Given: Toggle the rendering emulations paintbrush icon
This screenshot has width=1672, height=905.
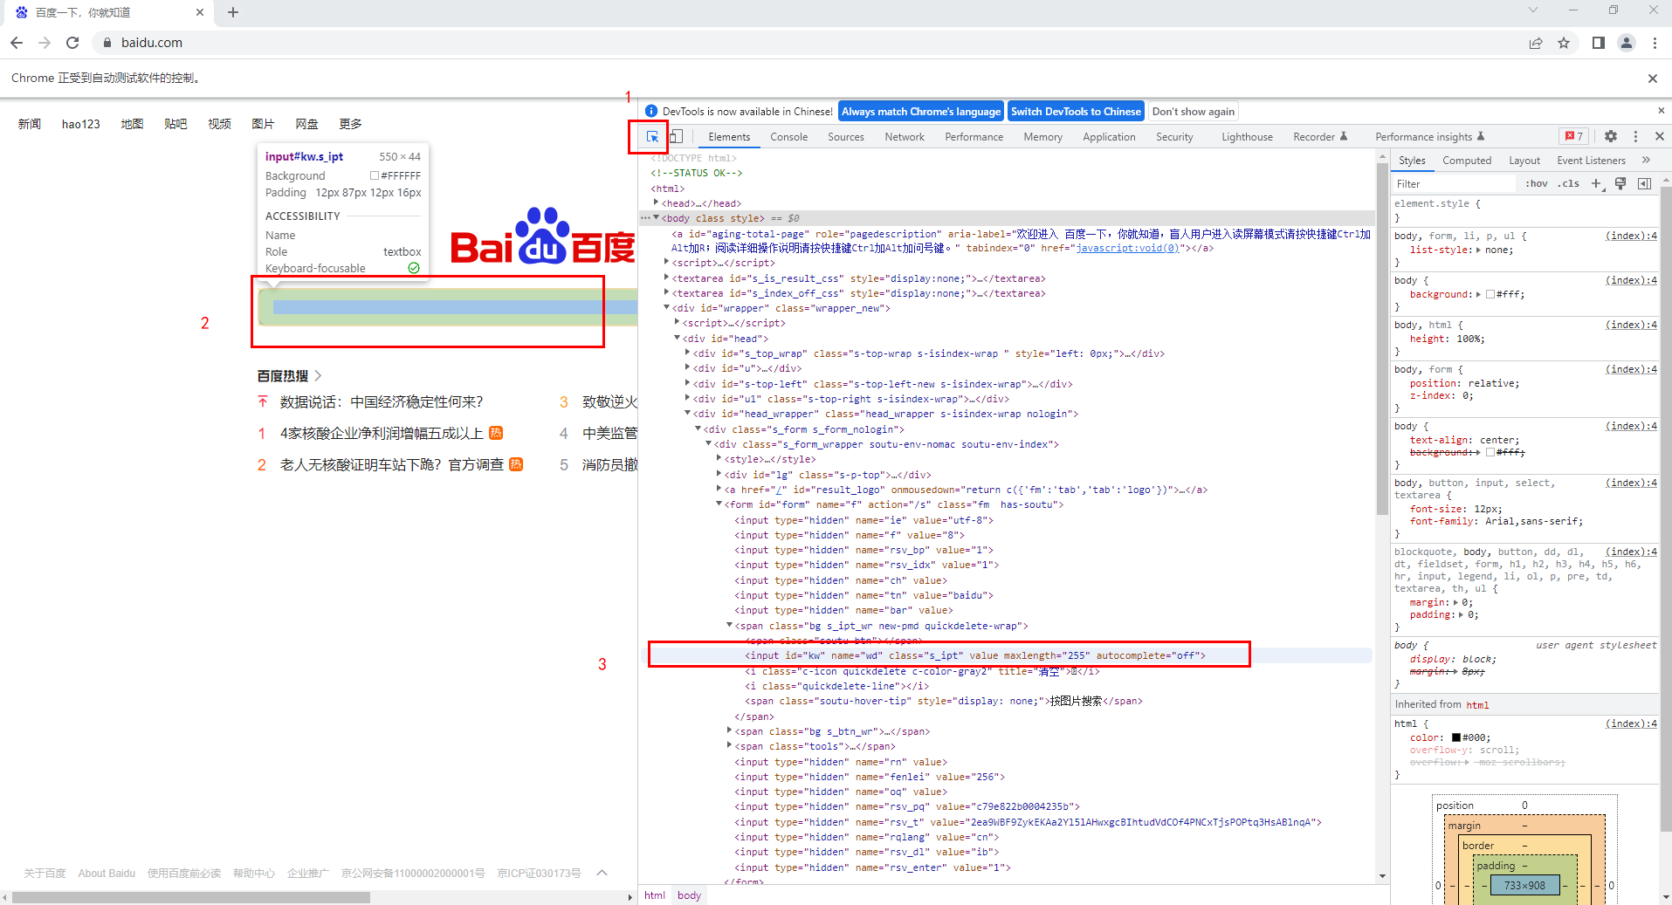Looking at the screenshot, I should 1620,183.
